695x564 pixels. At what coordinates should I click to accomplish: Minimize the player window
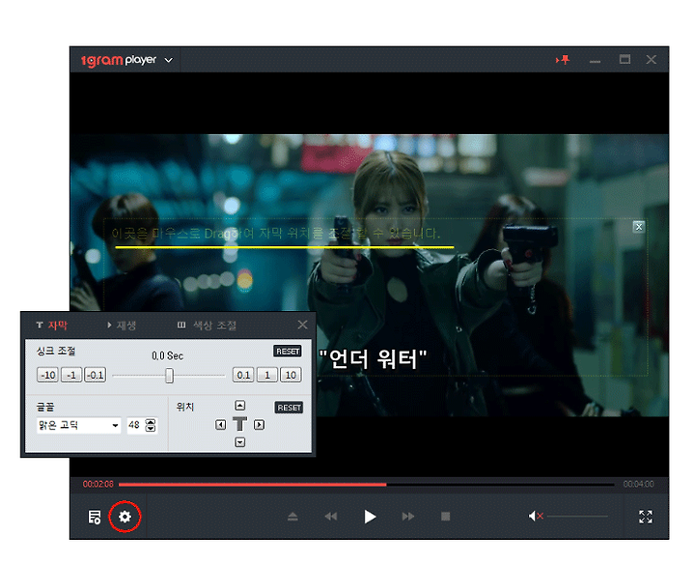tap(595, 60)
